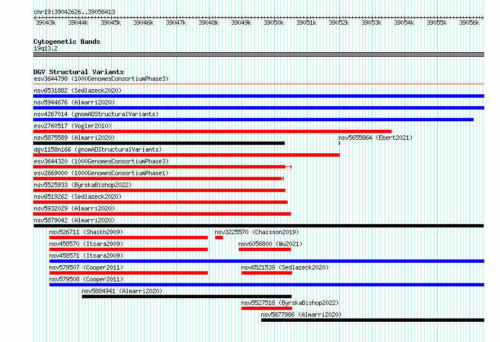Open nsv6519262 (Sedlazeck2020) variant
The height and width of the screenshot is (342, 500).
coord(78,197)
